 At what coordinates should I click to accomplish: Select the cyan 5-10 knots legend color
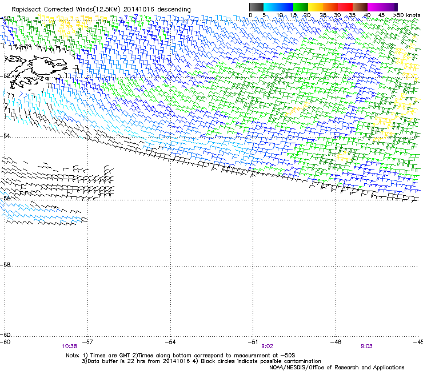tap(271, 7)
